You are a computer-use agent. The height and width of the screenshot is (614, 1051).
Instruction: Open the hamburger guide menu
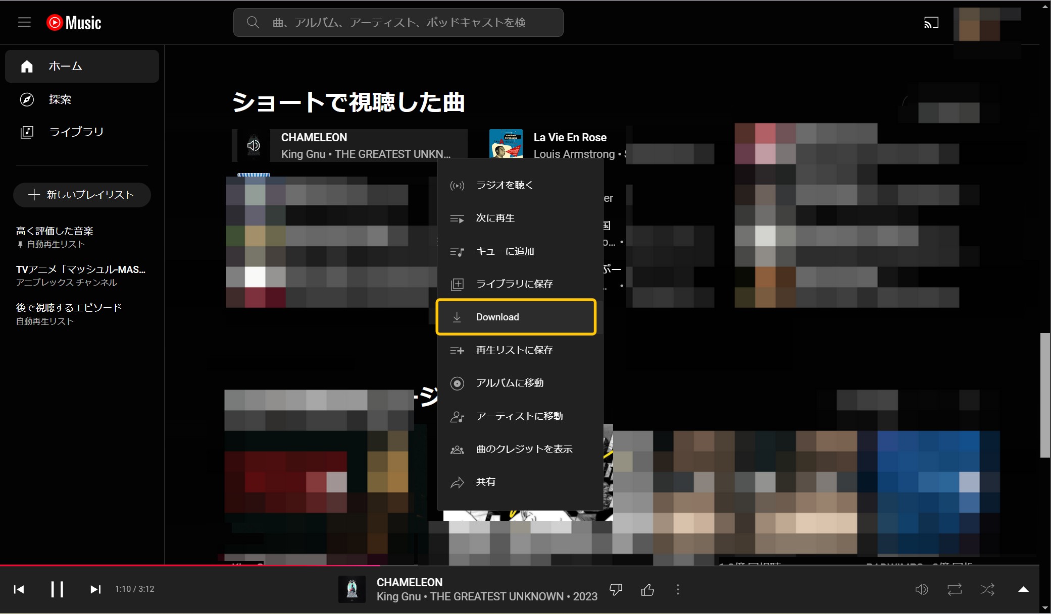click(24, 22)
